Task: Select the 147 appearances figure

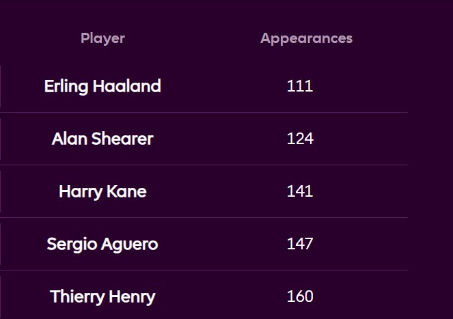Action: (300, 244)
